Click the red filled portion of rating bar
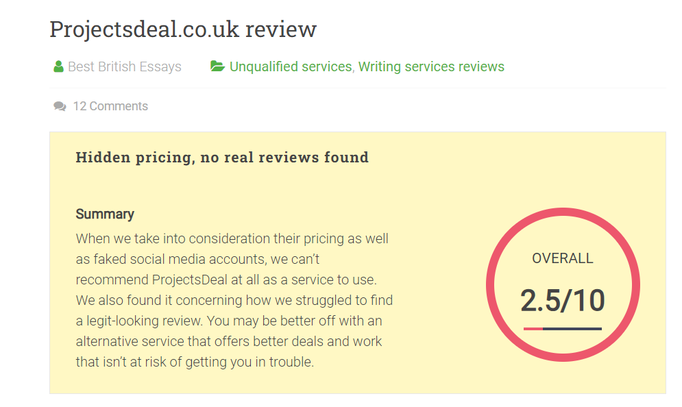 (533, 329)
